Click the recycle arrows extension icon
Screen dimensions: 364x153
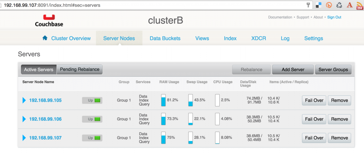click(339, 5)
